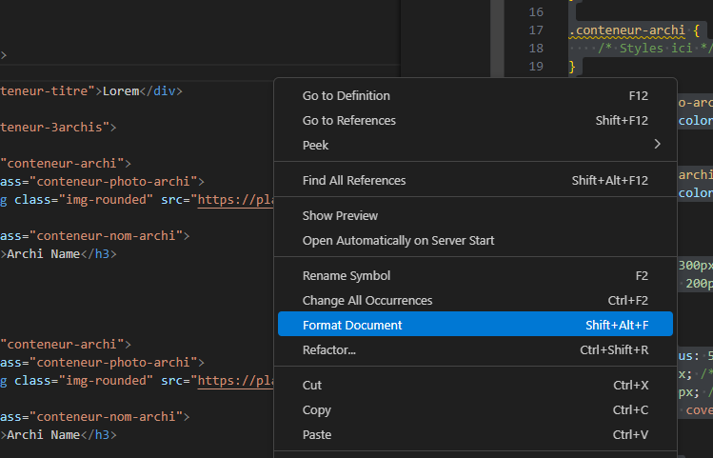Click the Styles ici CSS comment
This screenshot has width=713, height=458.
[652, 48]
